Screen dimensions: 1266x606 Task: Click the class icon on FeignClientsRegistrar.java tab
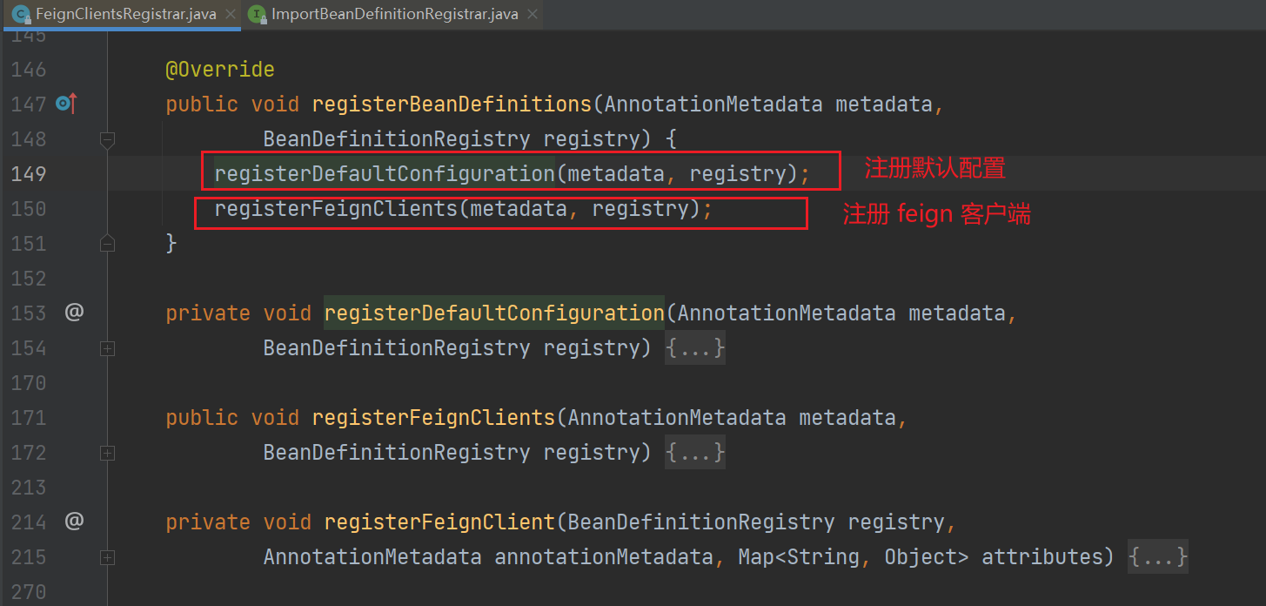21,14
